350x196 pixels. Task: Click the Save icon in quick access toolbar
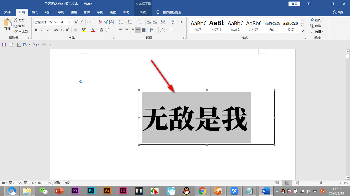4,45
